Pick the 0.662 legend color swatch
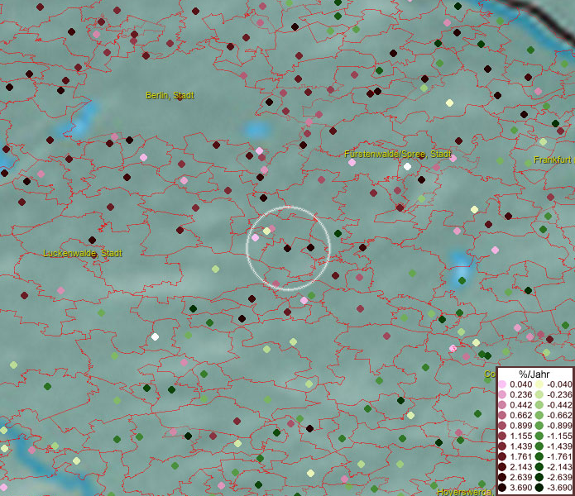Viewport: 575px width, 496px height. coord(502,416)
